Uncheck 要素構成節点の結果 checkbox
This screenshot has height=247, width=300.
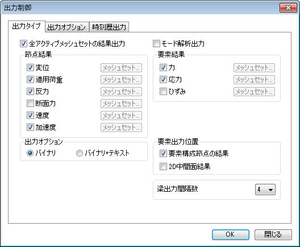click(x=163, y=153)
